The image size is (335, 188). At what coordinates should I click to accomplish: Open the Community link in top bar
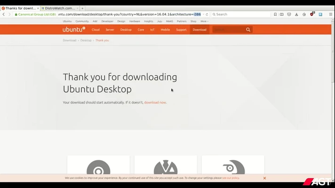point(82,21)
